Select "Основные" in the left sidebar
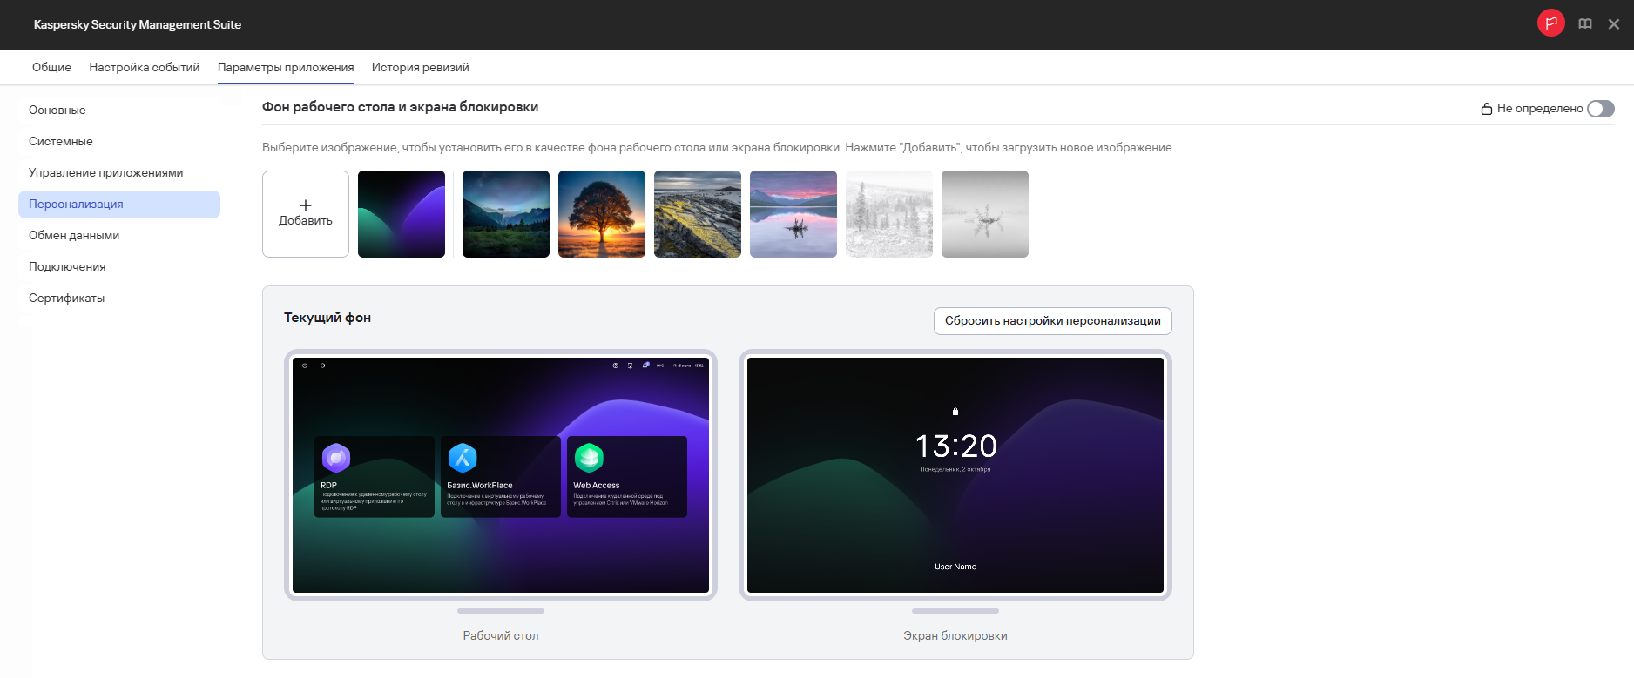 (x=57, y=110)
